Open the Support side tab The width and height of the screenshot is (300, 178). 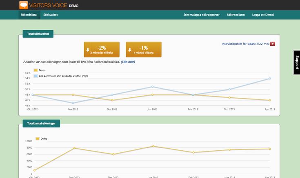pos(297,63)
